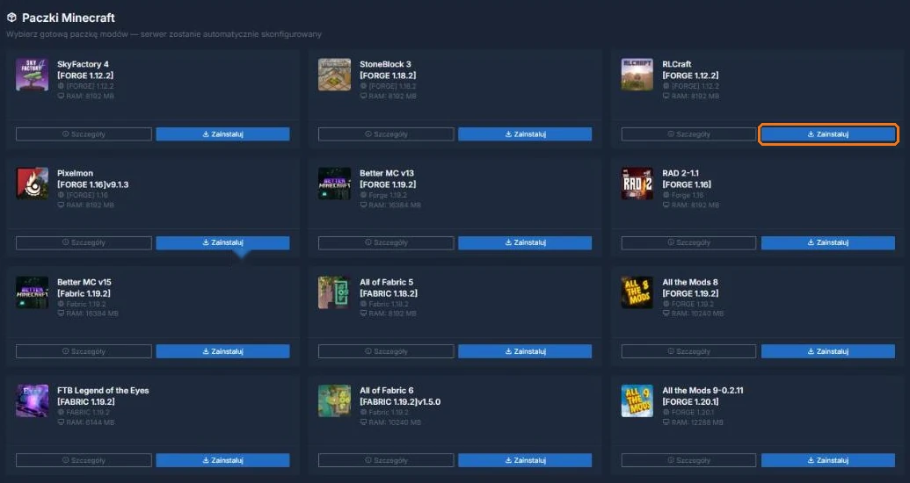
Task: Click the Better MC v15 modpack icon
Action: coord(32,292)
